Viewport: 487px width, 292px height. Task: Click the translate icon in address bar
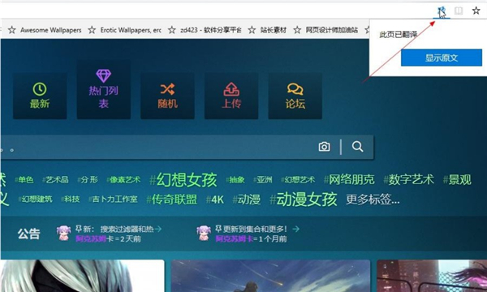[442, 11]
